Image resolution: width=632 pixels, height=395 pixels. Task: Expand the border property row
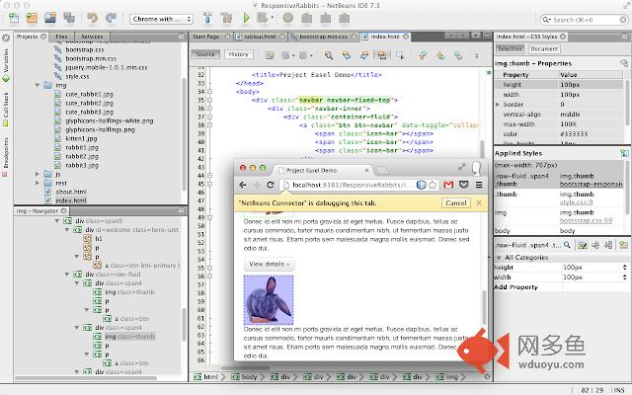tap(498, 105)
